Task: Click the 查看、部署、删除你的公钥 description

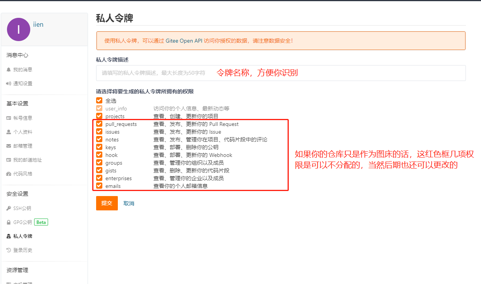Action: tap(186, 147)
